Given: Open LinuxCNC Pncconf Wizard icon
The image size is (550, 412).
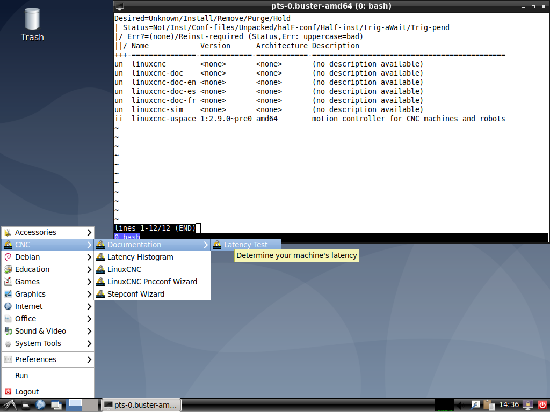Looking at the screenshot, I should (102, 282).
